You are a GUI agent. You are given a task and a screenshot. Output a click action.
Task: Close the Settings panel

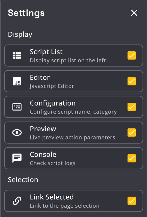point(134,13)
